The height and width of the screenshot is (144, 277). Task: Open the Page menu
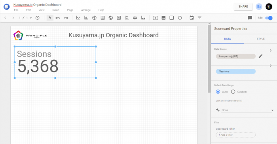(70, 10)
